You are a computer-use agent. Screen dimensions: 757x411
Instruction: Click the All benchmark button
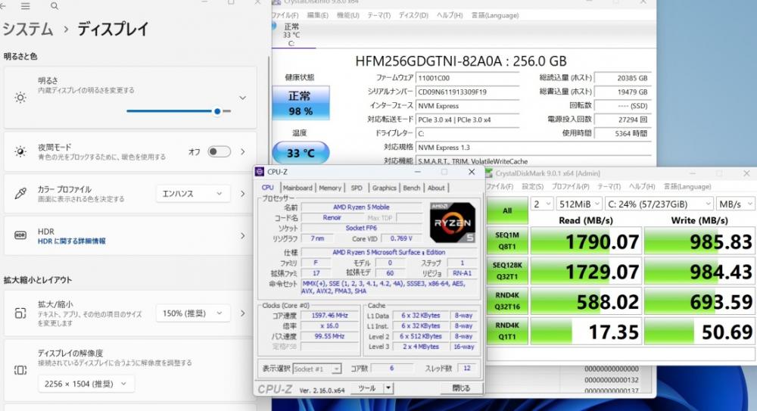[507, 210]
